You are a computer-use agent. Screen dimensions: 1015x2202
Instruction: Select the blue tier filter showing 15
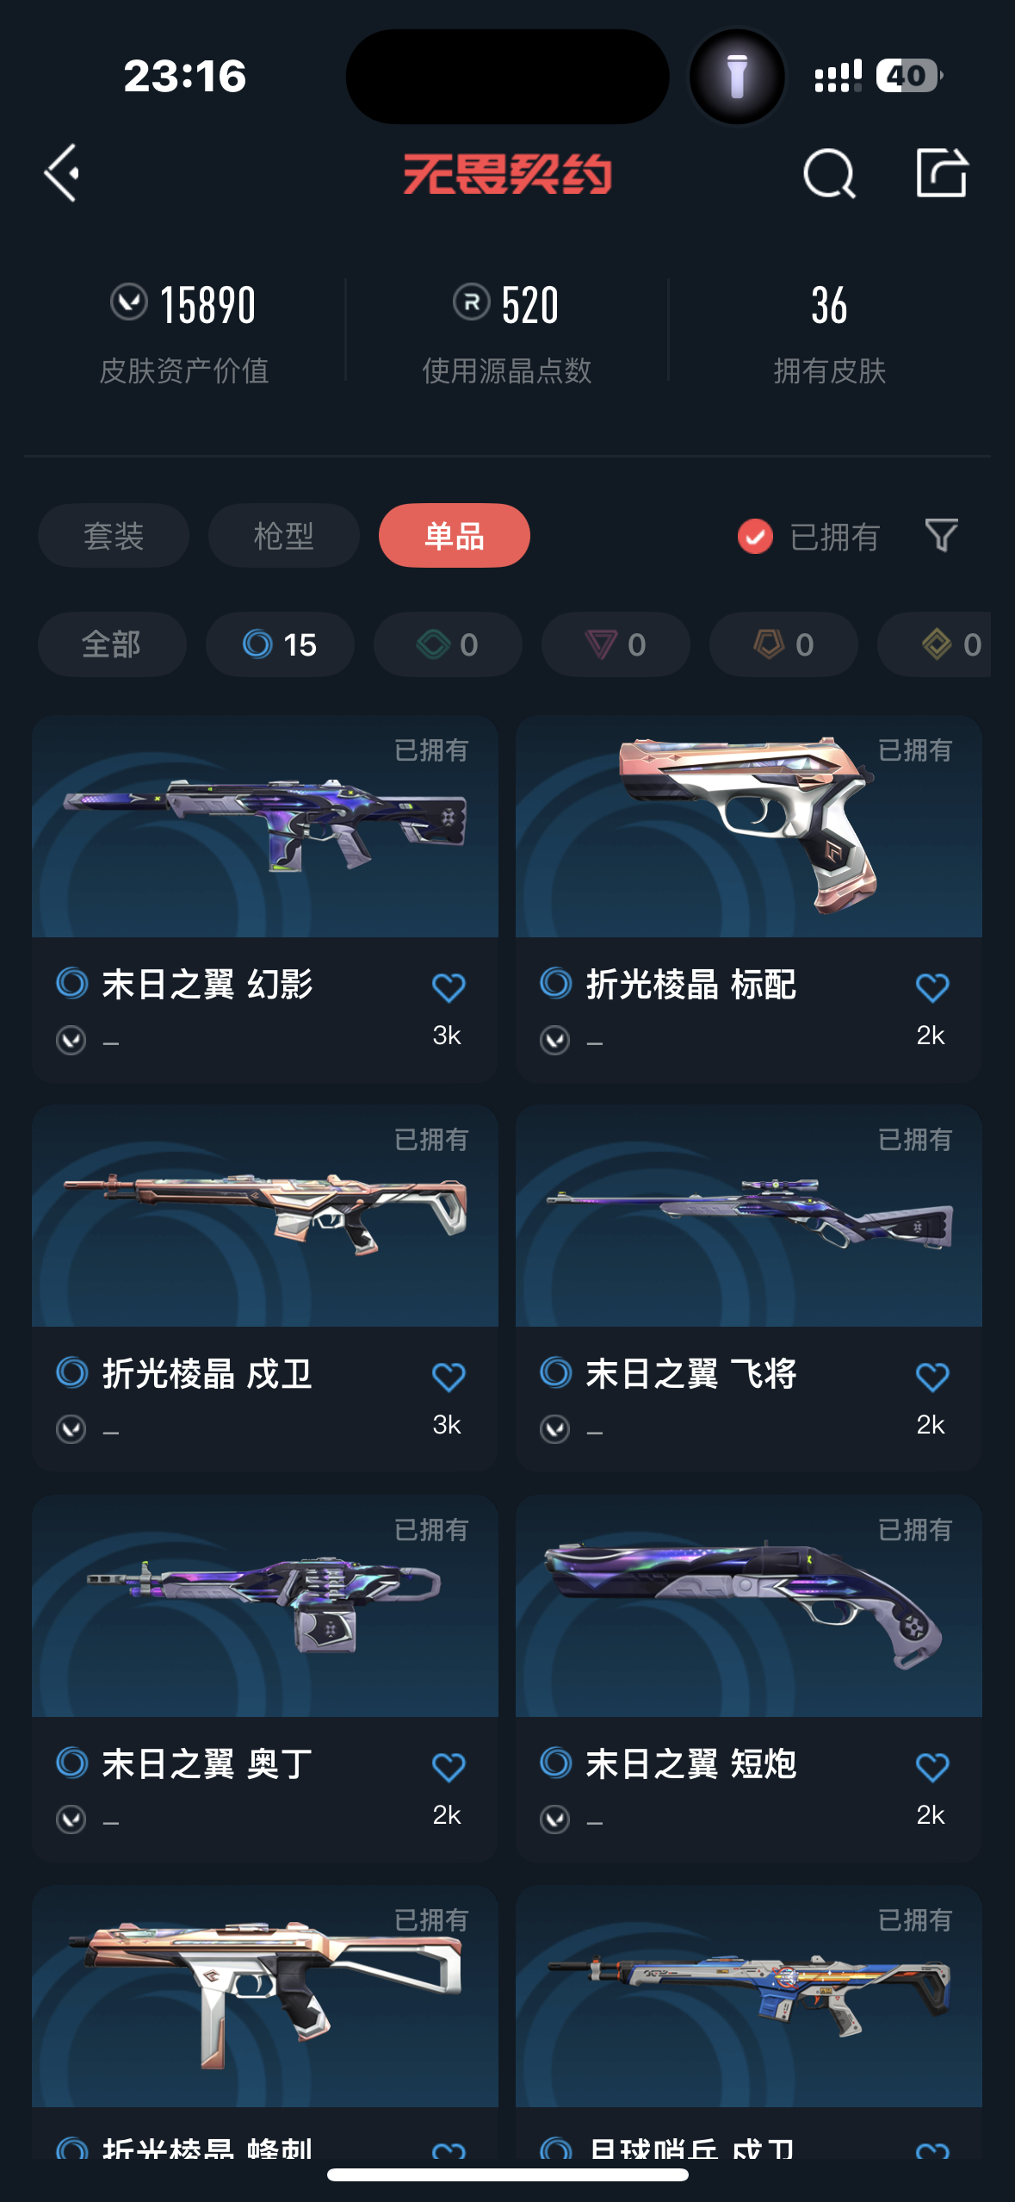(280, 644)
